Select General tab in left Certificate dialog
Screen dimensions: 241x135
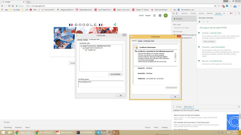(x=80, y=40)
